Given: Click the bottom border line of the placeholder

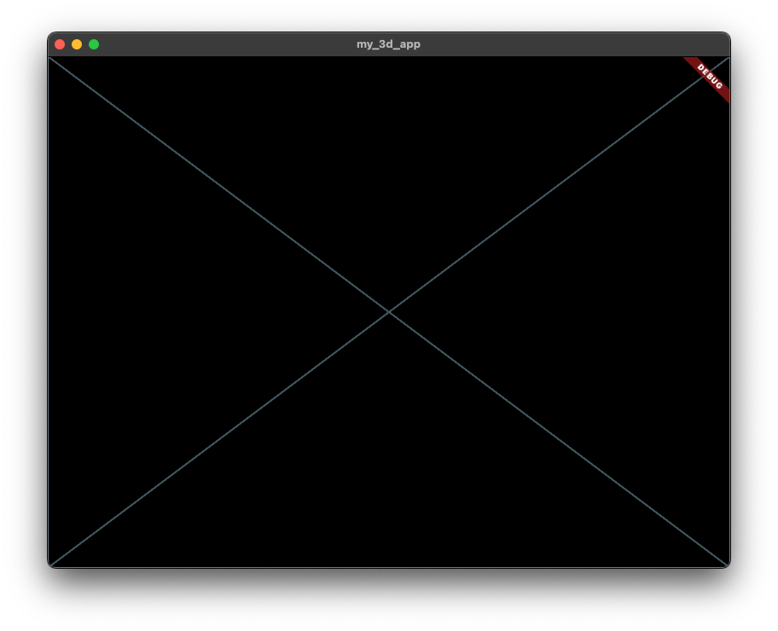Looking at the screenshot, I should (x=389, y=567).
